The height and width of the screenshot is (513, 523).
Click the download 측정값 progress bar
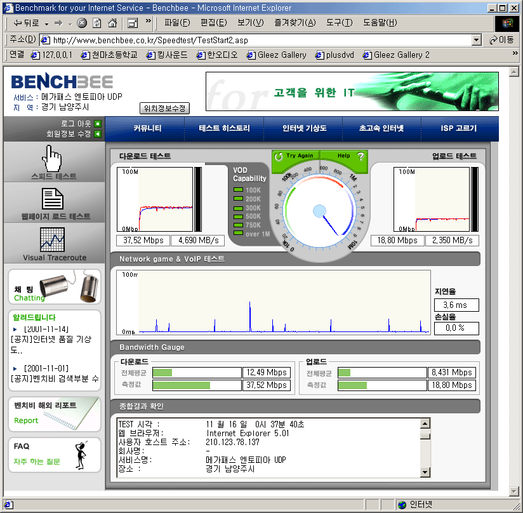click(197, 385)
